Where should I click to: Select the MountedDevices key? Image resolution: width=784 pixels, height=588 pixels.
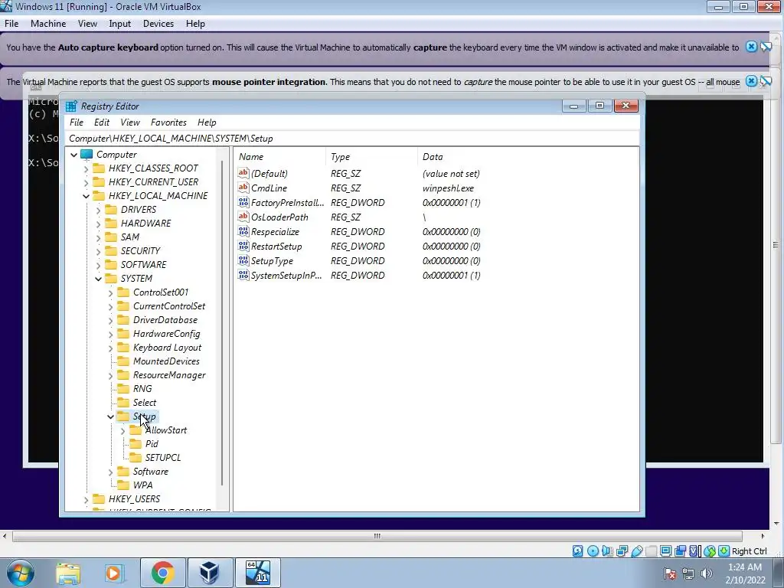pos(166,361)
